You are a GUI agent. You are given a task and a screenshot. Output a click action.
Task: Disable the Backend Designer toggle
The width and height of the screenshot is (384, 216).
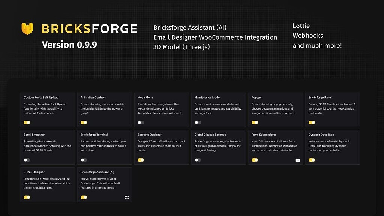(141, 160)
